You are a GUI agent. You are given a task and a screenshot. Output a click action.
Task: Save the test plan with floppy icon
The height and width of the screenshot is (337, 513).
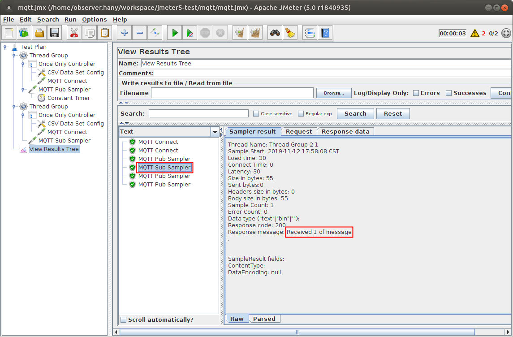tap(55, 33)
